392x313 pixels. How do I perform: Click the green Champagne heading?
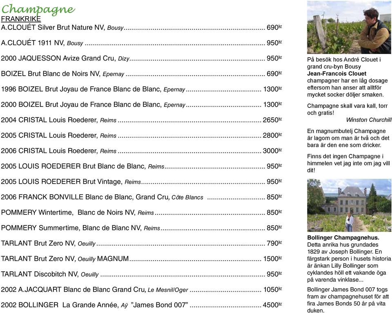38,9
